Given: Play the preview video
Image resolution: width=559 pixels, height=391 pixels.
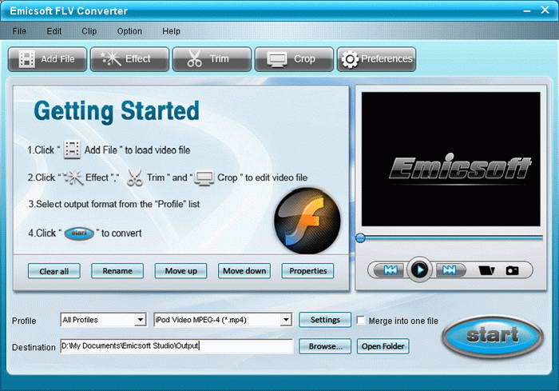Looking at the screenshot, I should (419, 269).
